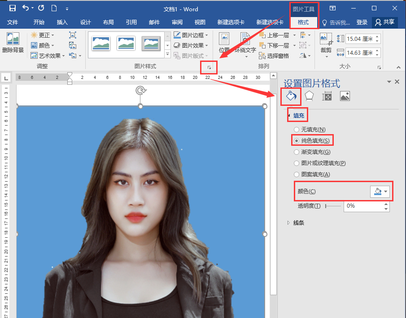Expand the picture styles gallery More arrow
The image size is (406, 318).
click(x=167, y=54)
